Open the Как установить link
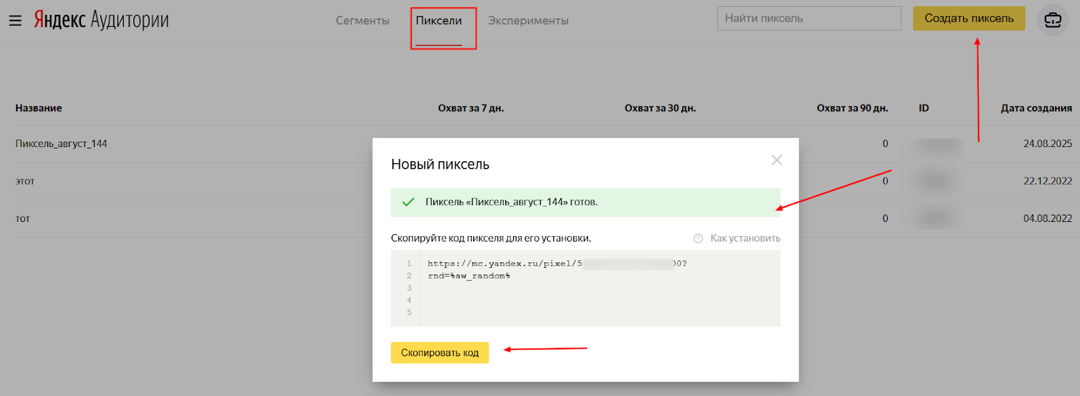Image resolution: width=1080 pixels, height=396 pixels. tap(745, 238)
